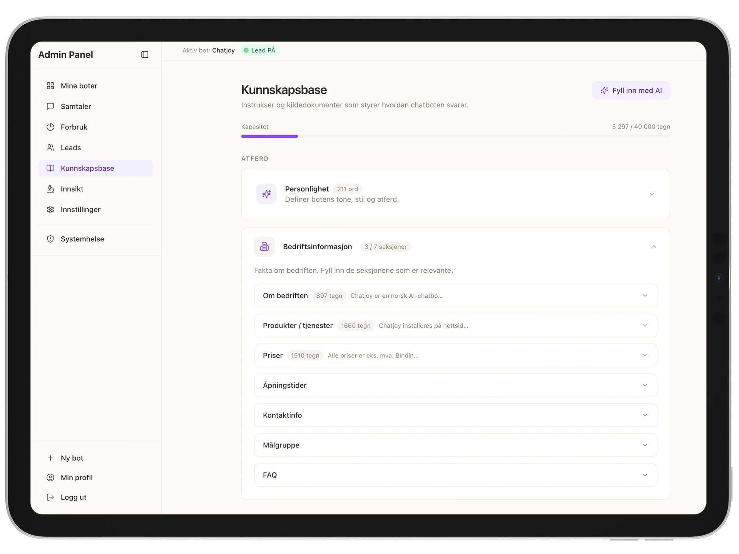Click the Personlighet sparkle icon
The image size is (739, 554).
click(266, 194)
